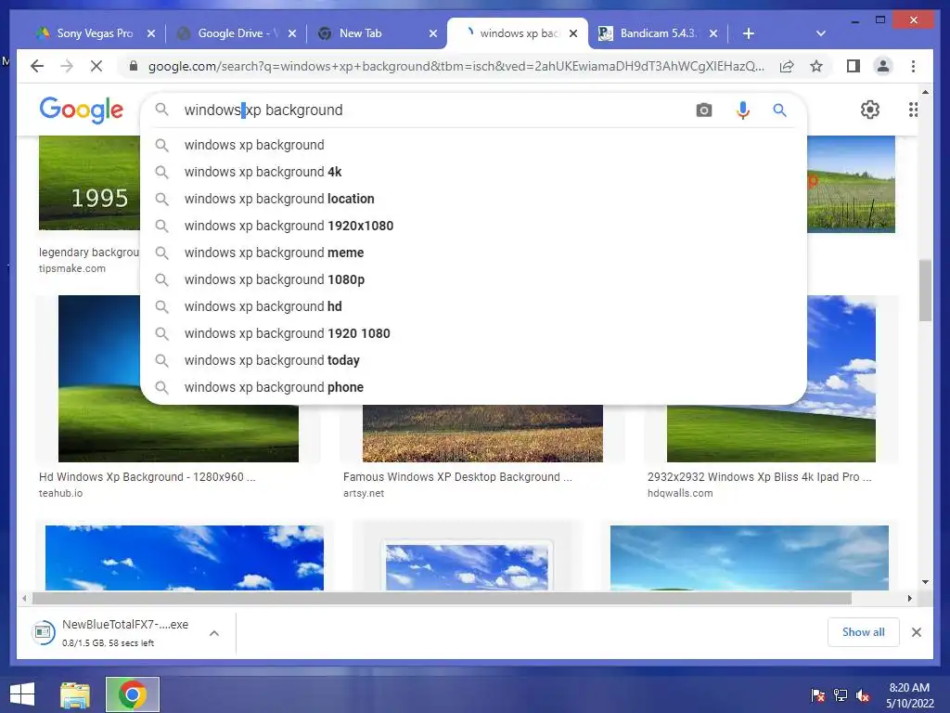The height and width of the screenshot is (713, 950).
Task: Open a new tab with plus
Action: point(749,33)
